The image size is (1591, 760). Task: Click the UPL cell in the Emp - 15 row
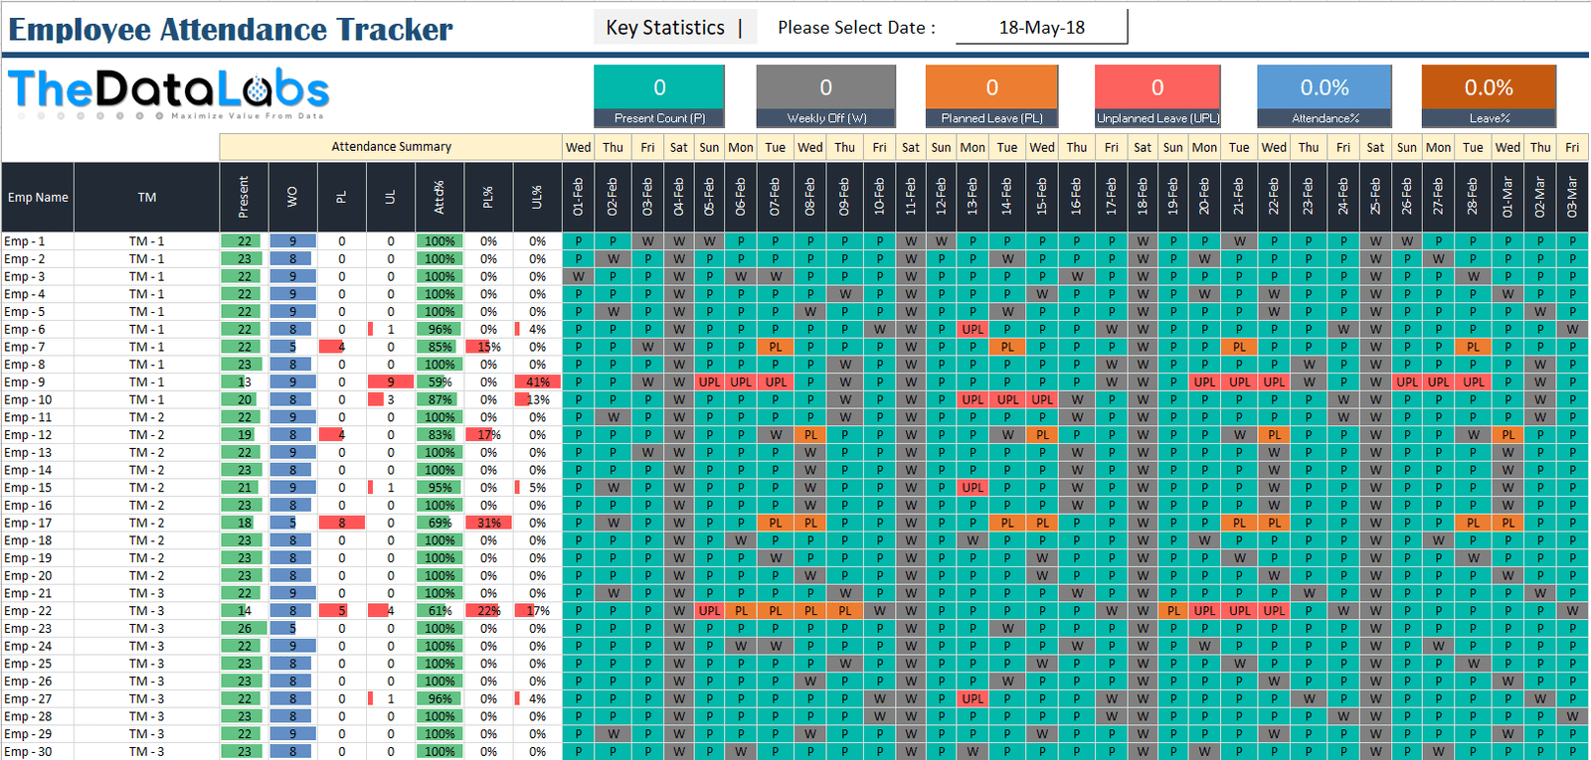tap(972, 488)
